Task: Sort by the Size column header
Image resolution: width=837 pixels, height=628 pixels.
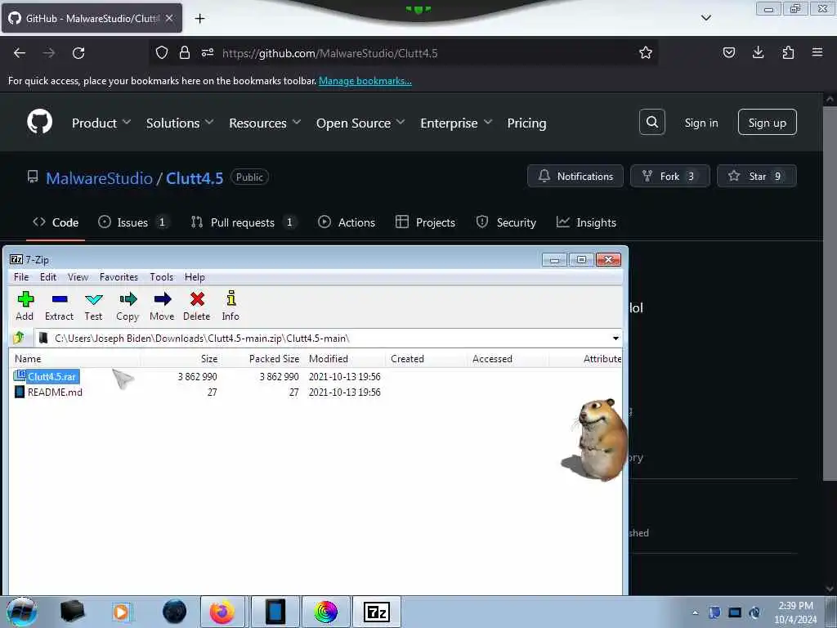Action: (181, 359)
